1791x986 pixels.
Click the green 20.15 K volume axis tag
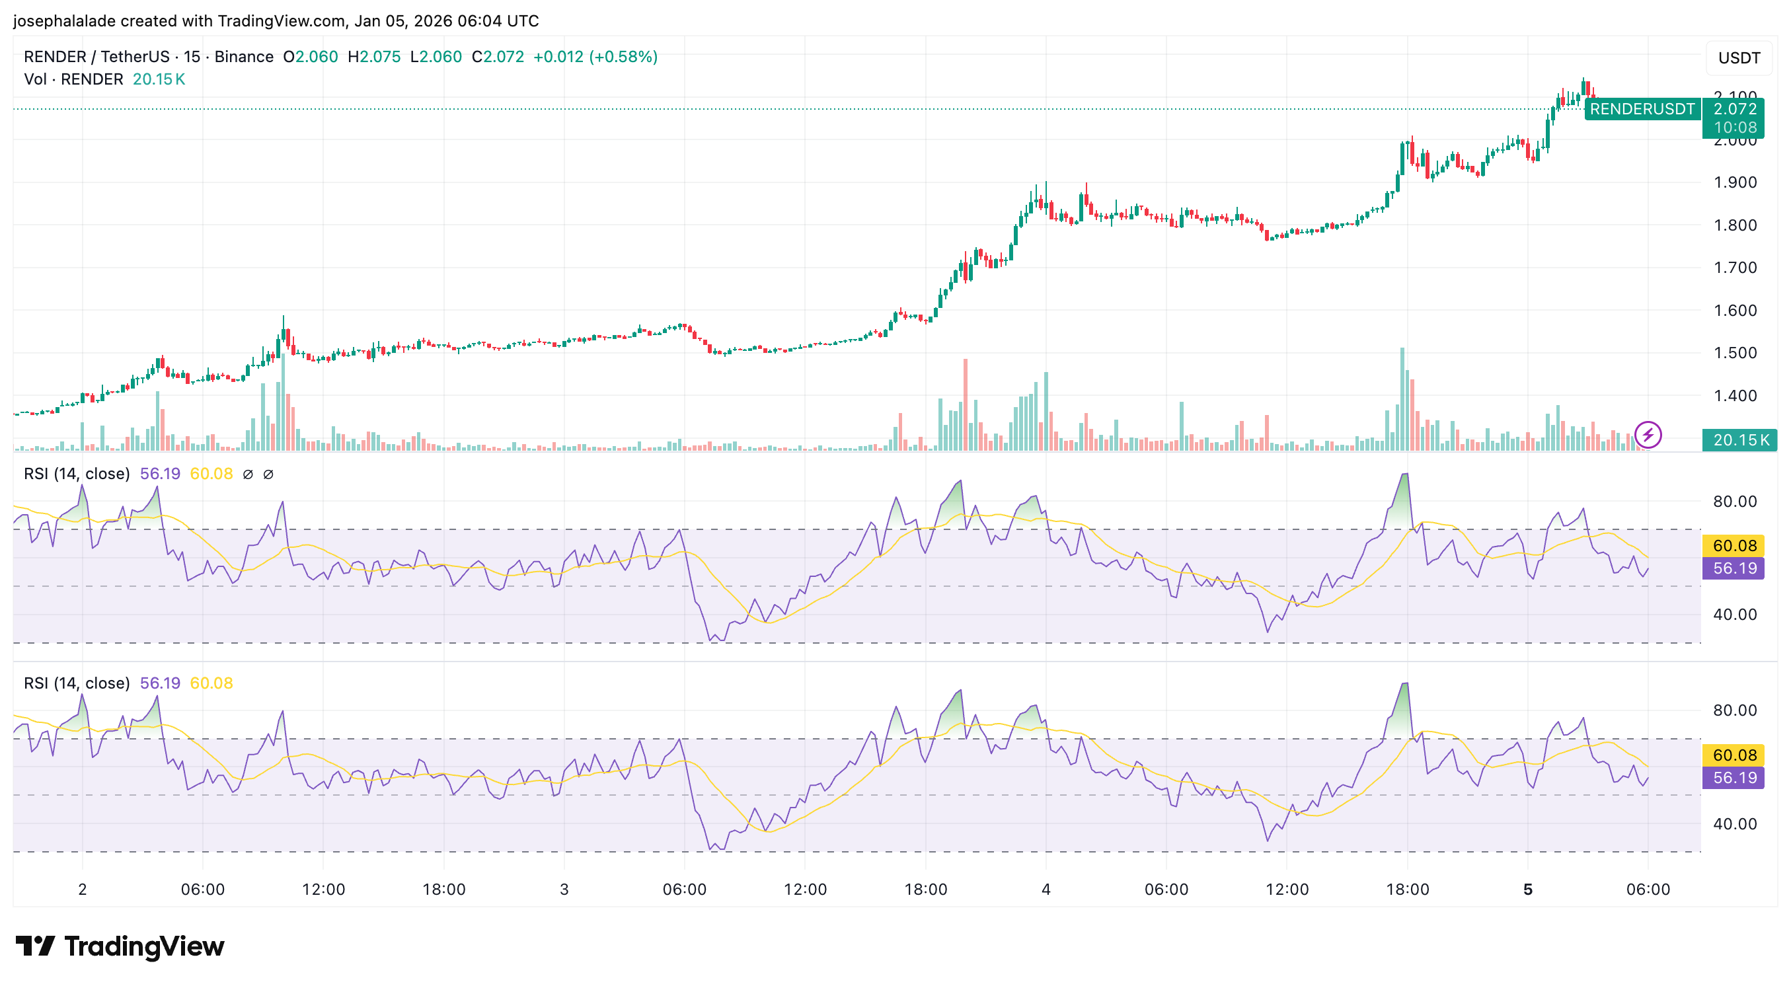click(x=1739, y=440)
